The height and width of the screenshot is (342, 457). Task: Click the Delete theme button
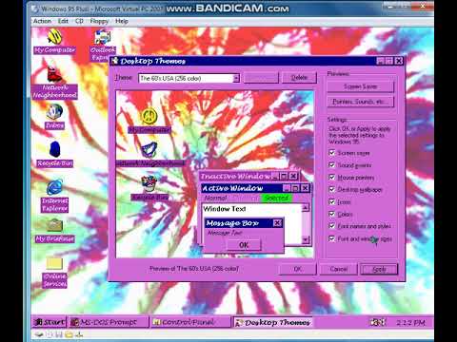[299, 78]
